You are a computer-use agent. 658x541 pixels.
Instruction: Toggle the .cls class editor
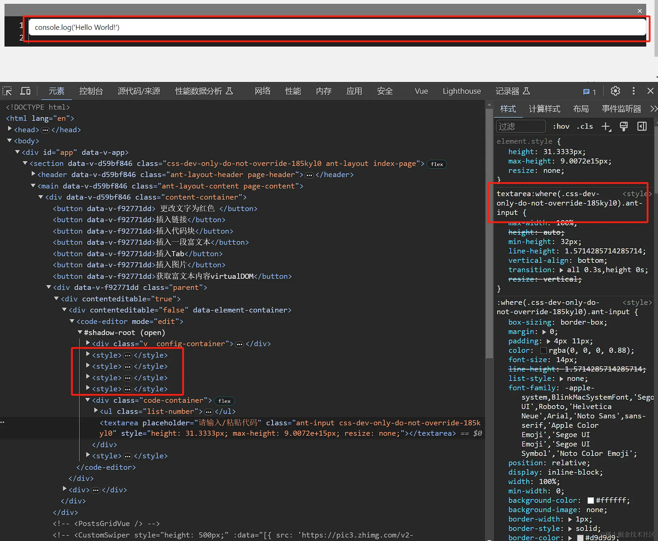click(585, 126)
